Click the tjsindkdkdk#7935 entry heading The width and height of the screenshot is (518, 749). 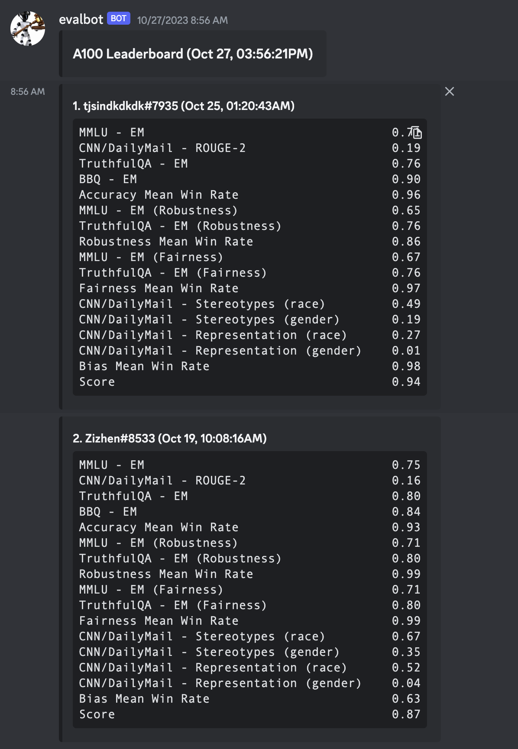click(184, 106)
